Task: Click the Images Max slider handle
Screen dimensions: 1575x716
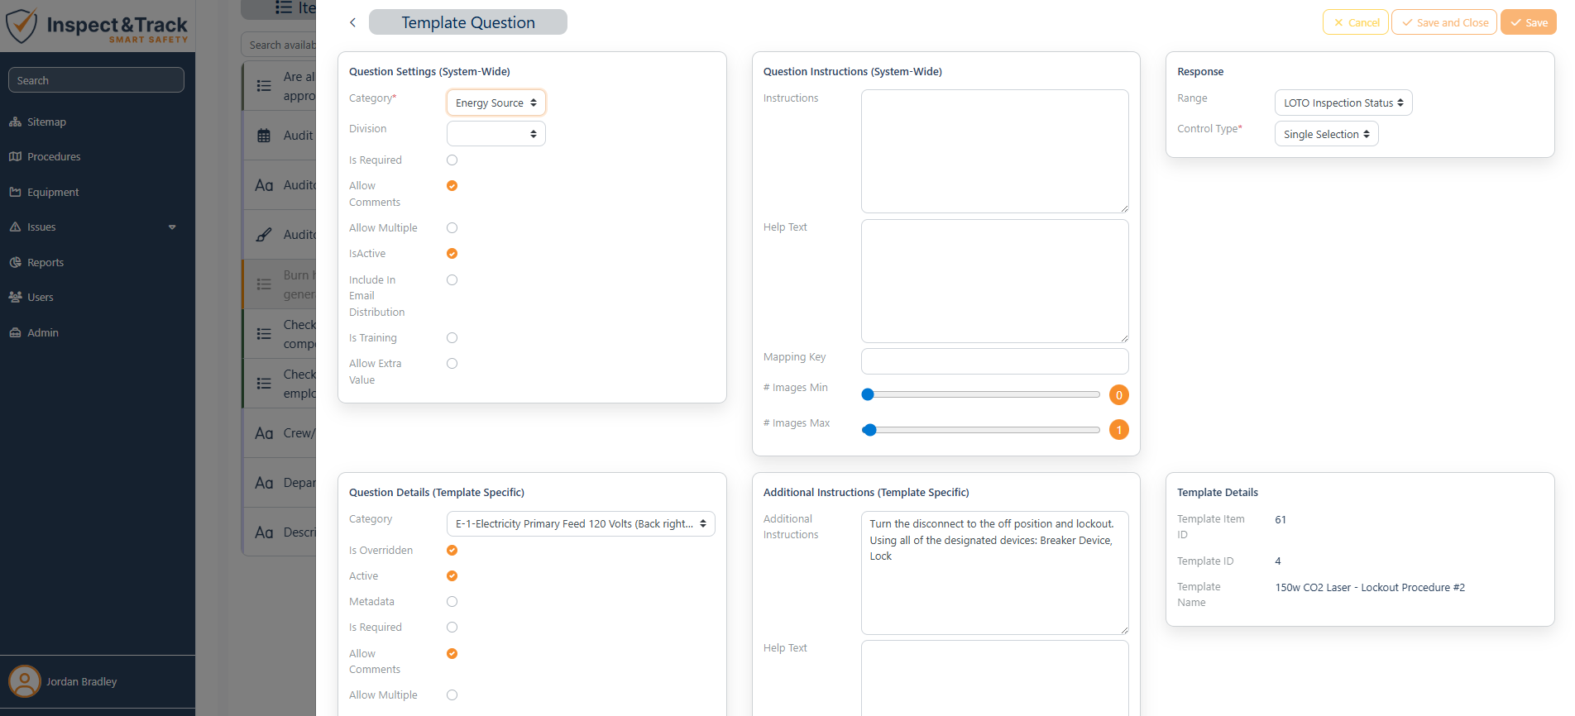Action: 869,430
